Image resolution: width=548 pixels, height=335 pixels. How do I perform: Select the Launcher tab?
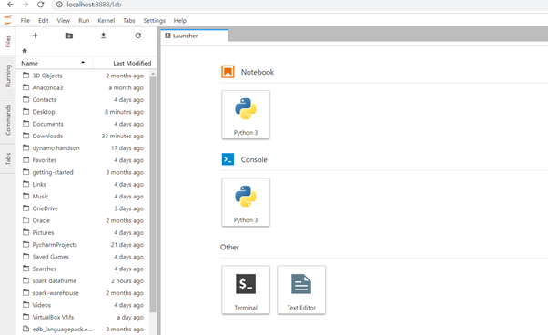click(x=195, y=36)
